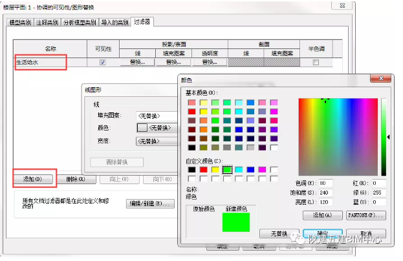
Task: Switch to the 注释类别 tab
Action: [x=47, y=23]
